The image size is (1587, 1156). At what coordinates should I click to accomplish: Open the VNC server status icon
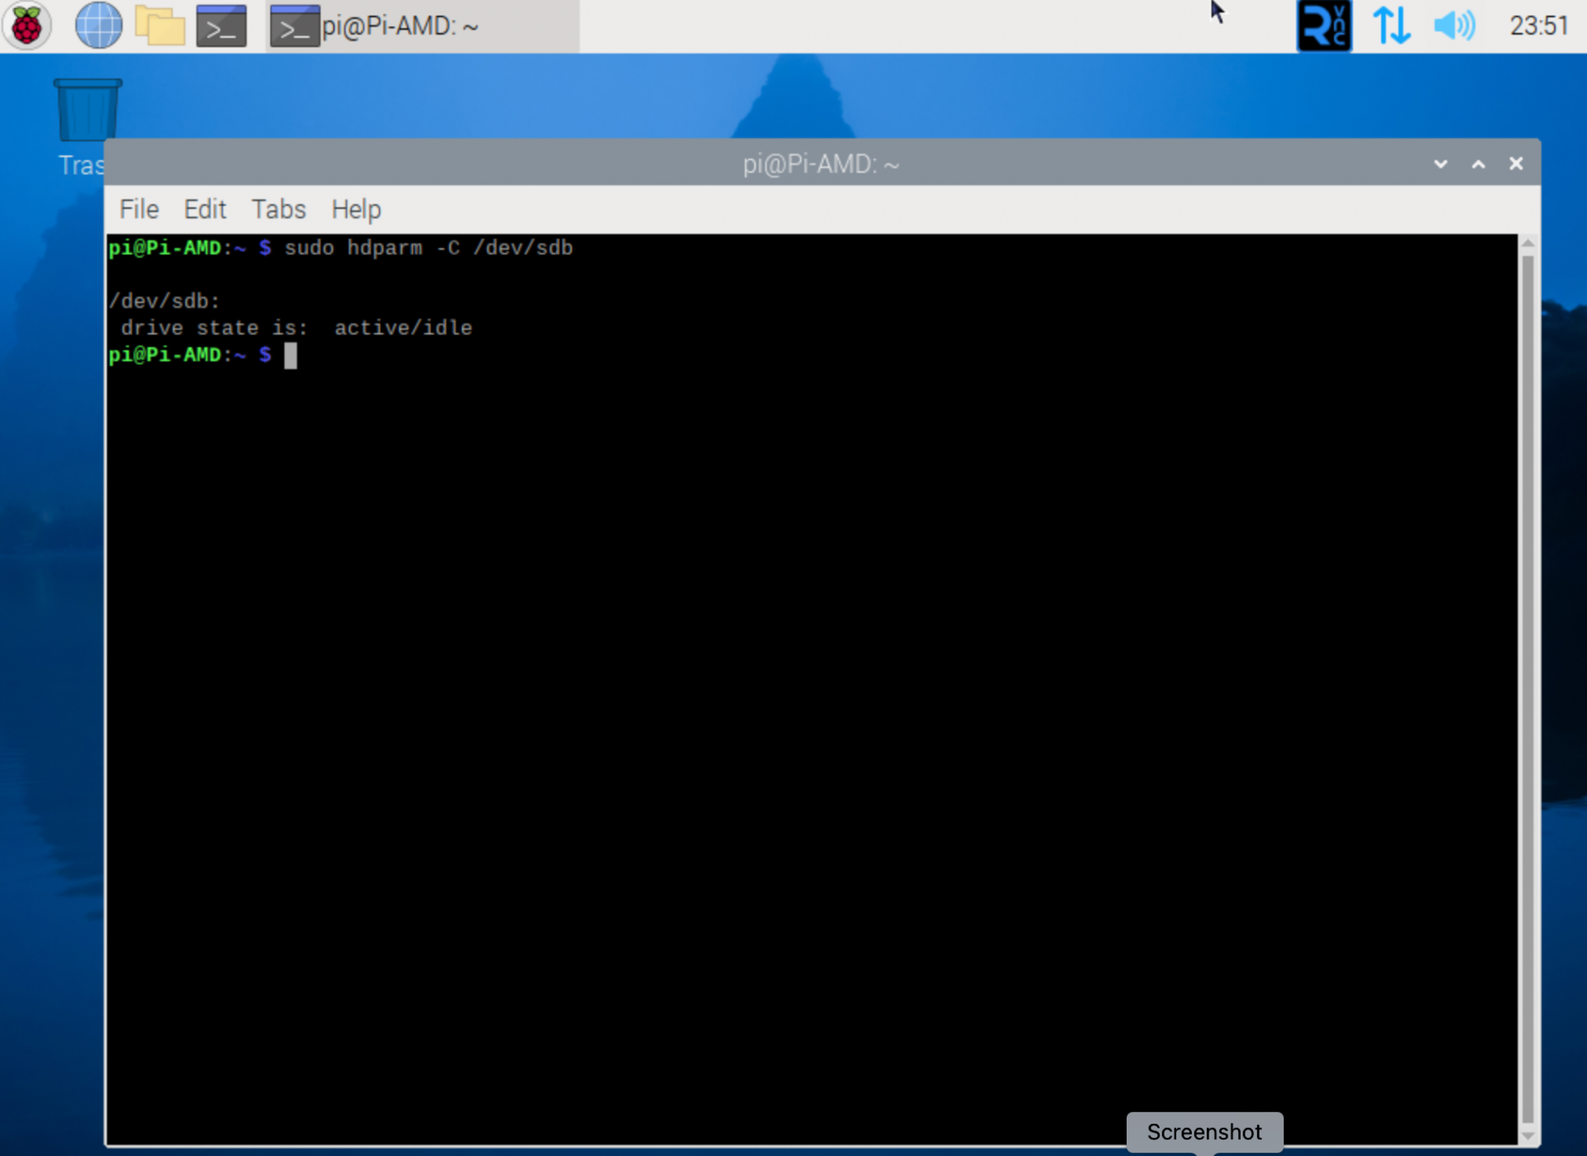1323,26
